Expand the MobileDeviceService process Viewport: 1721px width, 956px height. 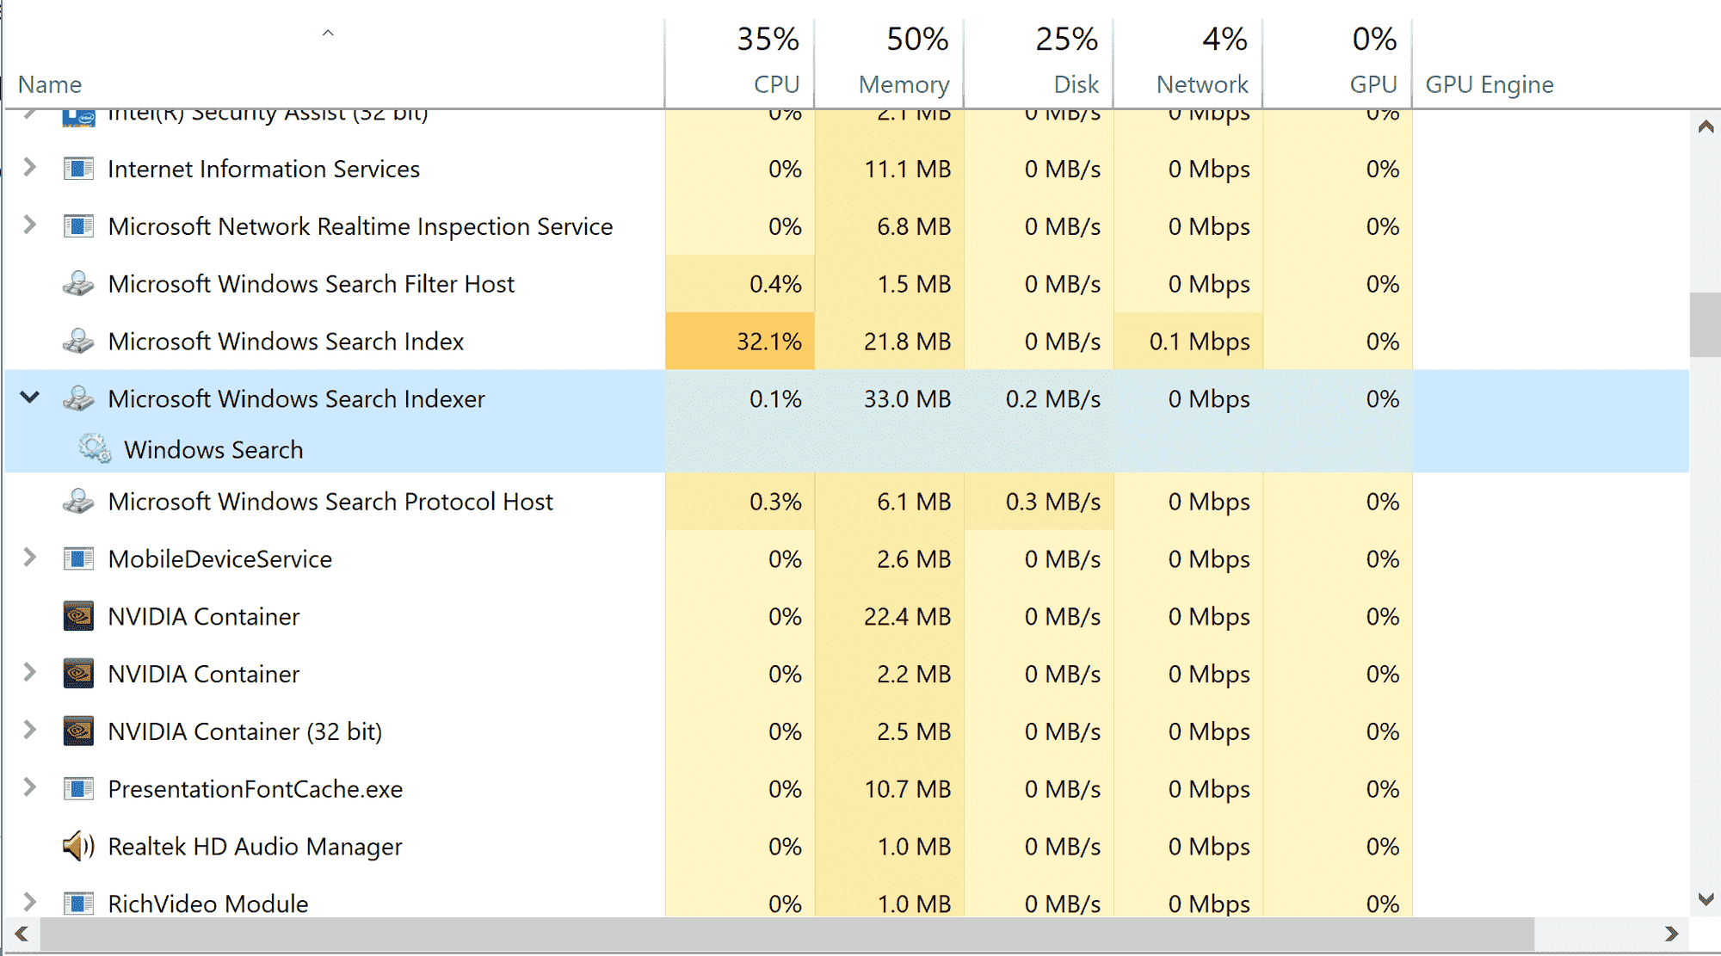pyautogui.click(x=30, y=558)
